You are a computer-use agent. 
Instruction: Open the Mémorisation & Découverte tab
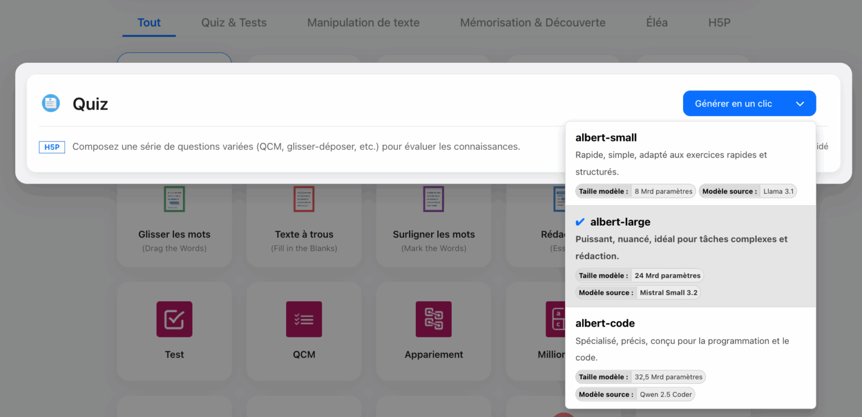tap(533, 23)
